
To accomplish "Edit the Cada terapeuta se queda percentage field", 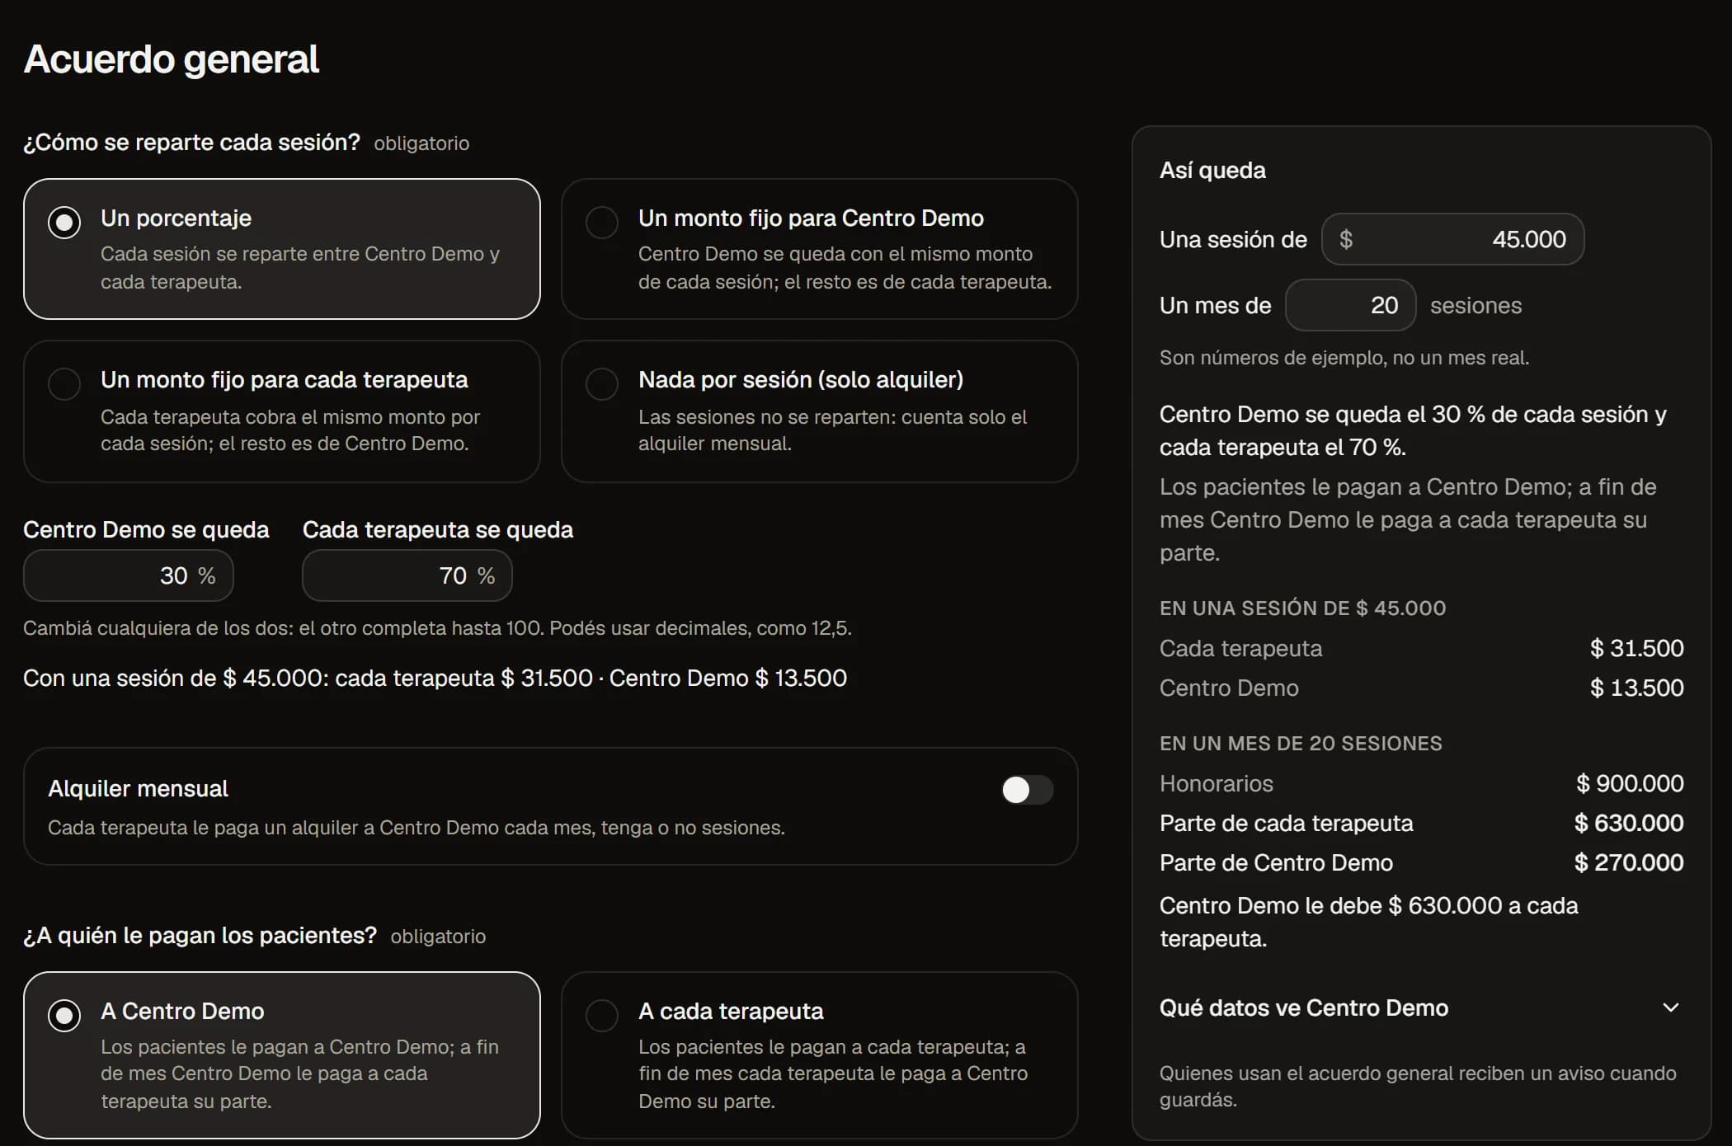I will tap(407, 575).
